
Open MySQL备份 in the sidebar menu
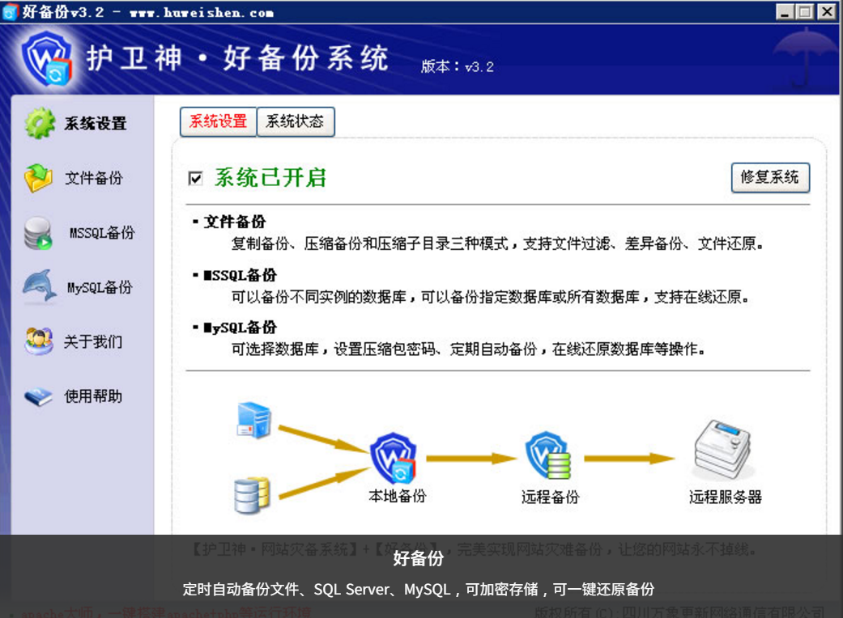click(x=100, y=287)
